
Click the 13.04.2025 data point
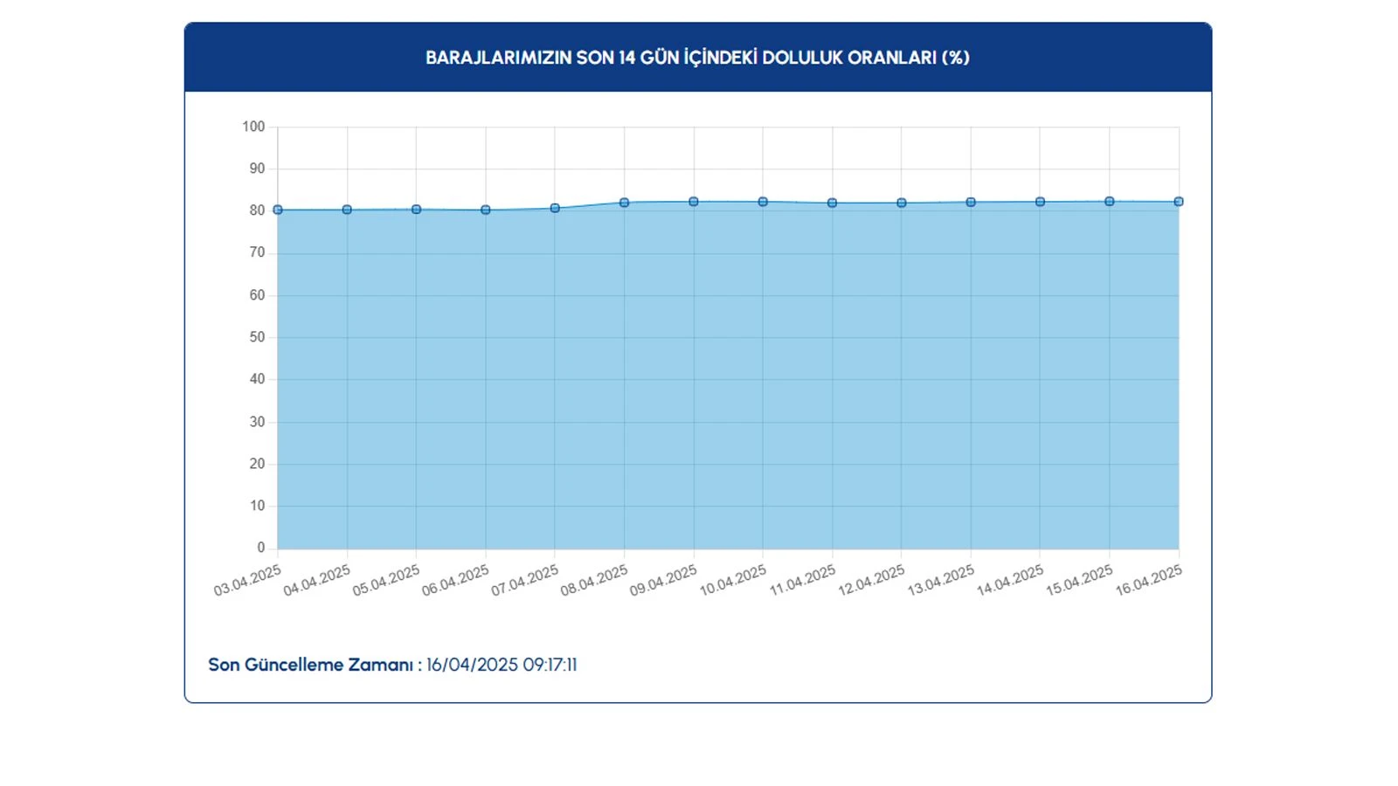[971, 202]
